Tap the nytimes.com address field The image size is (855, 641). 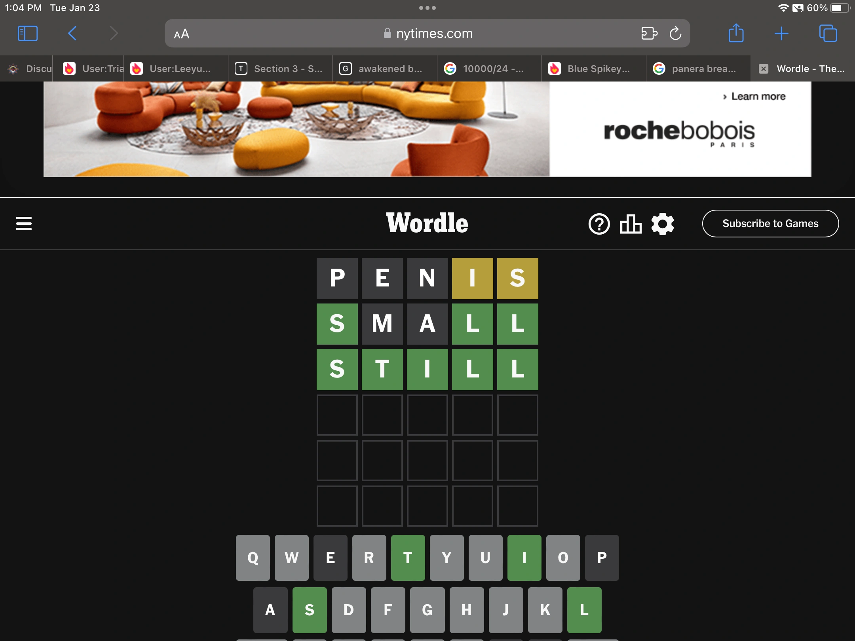[x=427, y=34]
